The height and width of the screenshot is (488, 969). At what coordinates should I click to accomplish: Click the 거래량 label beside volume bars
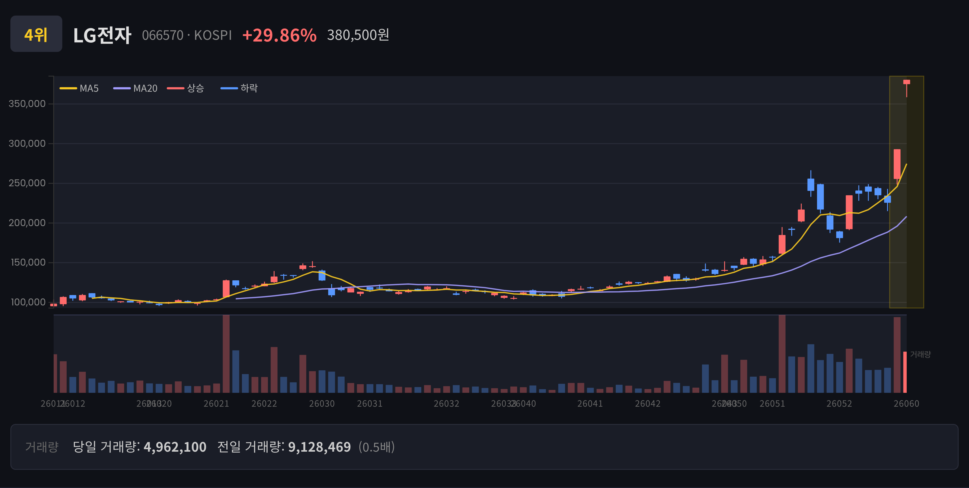921,354
